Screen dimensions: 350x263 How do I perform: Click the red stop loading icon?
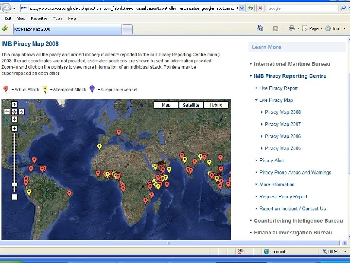(260, 8)
